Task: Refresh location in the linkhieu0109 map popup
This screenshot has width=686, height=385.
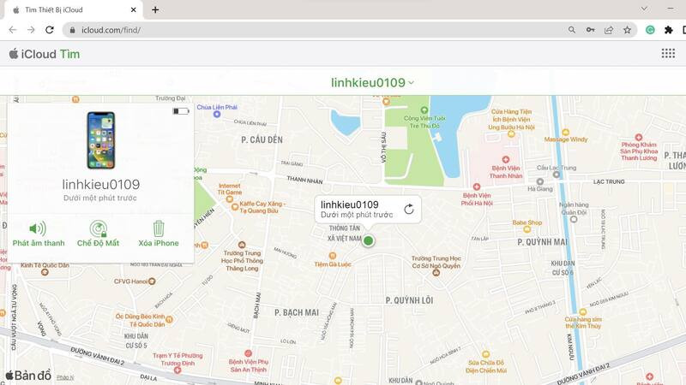Action: 409,209
